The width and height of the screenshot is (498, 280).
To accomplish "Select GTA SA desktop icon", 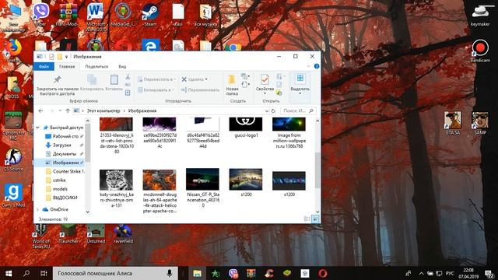I will click(x=453, y=123).
